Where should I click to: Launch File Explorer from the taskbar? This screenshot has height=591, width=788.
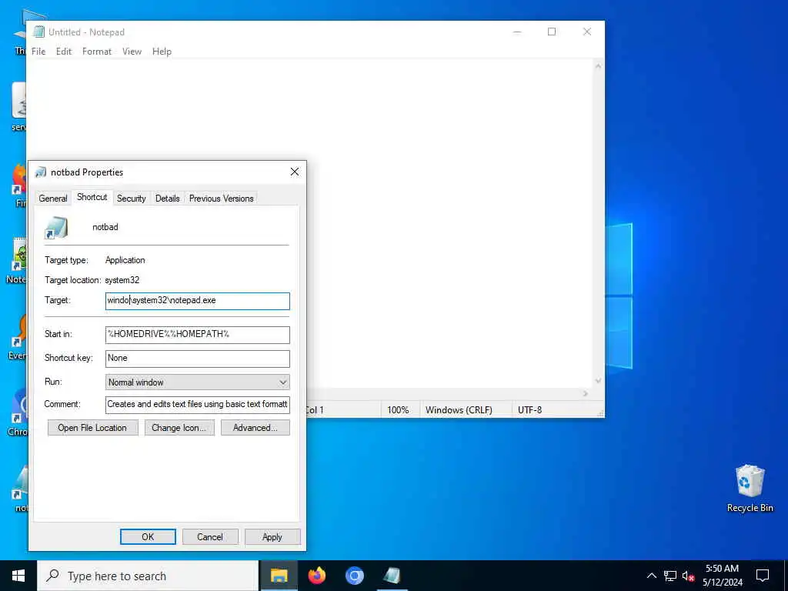279,576
